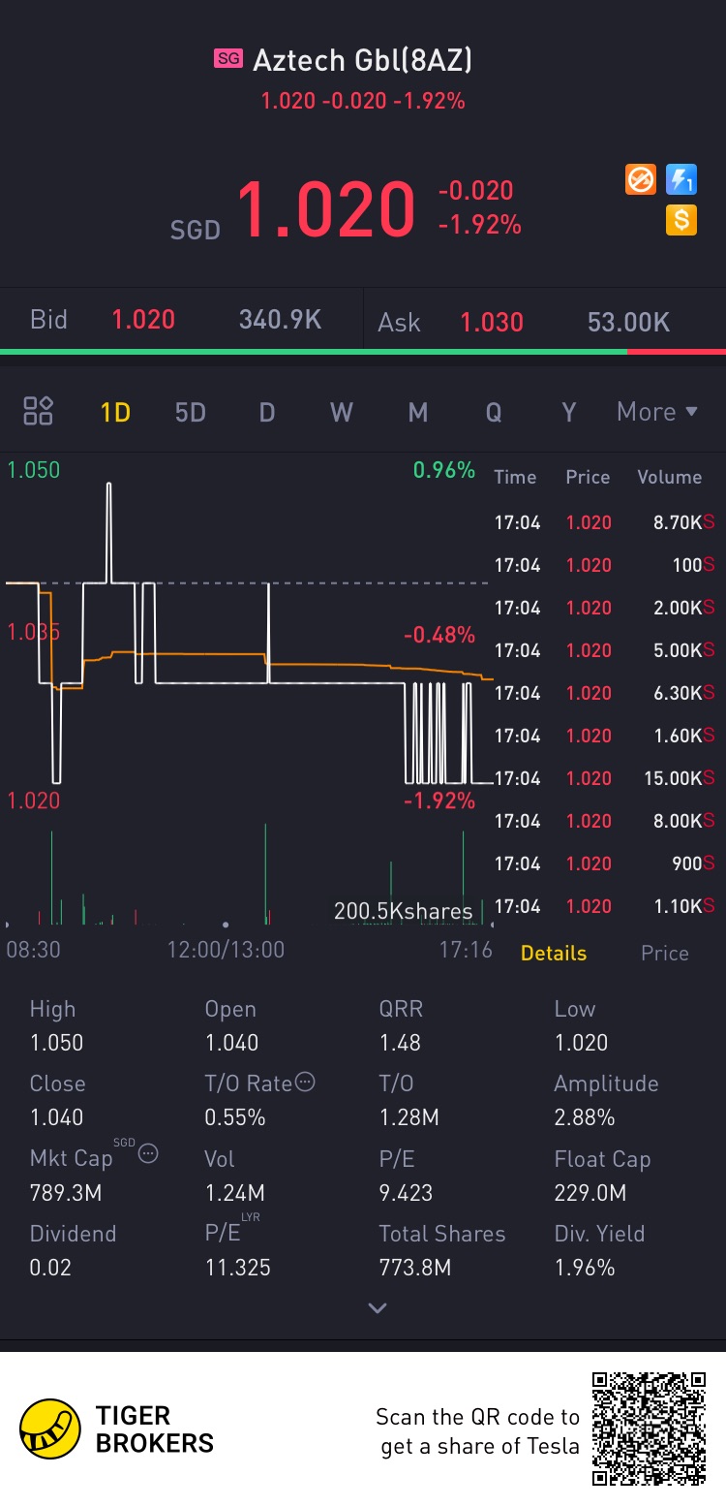Tap the blue lightning level-1 badge
The height and width of the screenshot is (1507, 726).
[x=681, y=179]
